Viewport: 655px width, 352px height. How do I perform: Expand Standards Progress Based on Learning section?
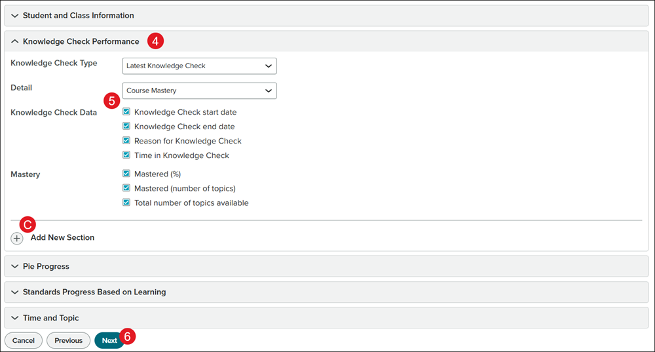click(94, 292)
